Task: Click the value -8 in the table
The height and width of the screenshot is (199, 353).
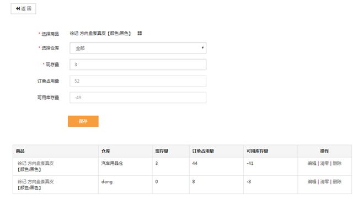Action: (249, 181)
